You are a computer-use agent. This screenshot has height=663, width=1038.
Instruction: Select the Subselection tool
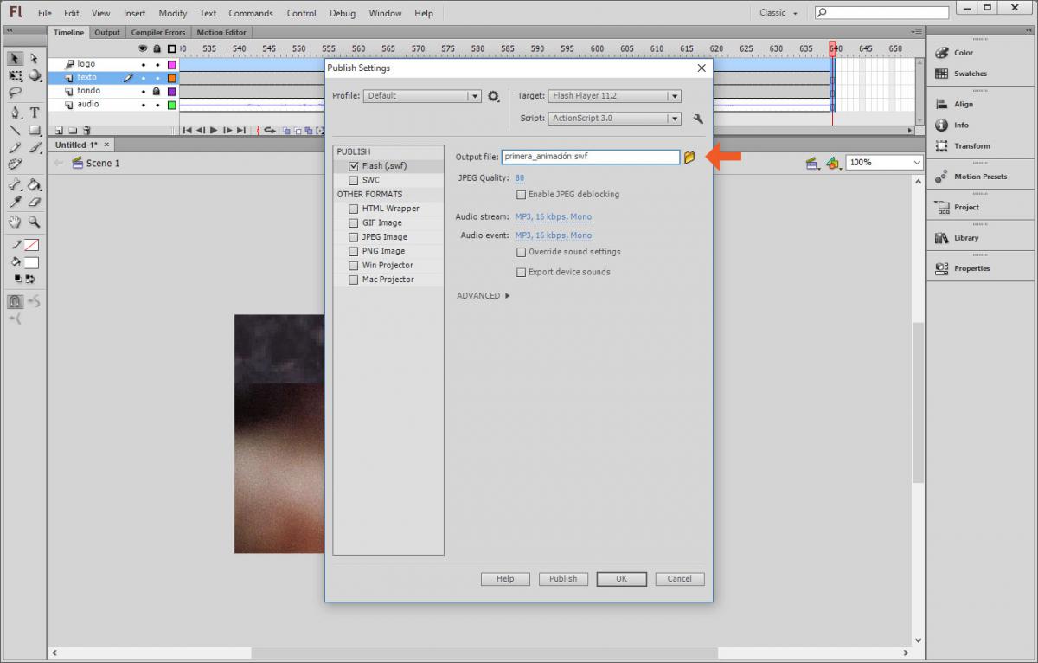coord(34,58)
